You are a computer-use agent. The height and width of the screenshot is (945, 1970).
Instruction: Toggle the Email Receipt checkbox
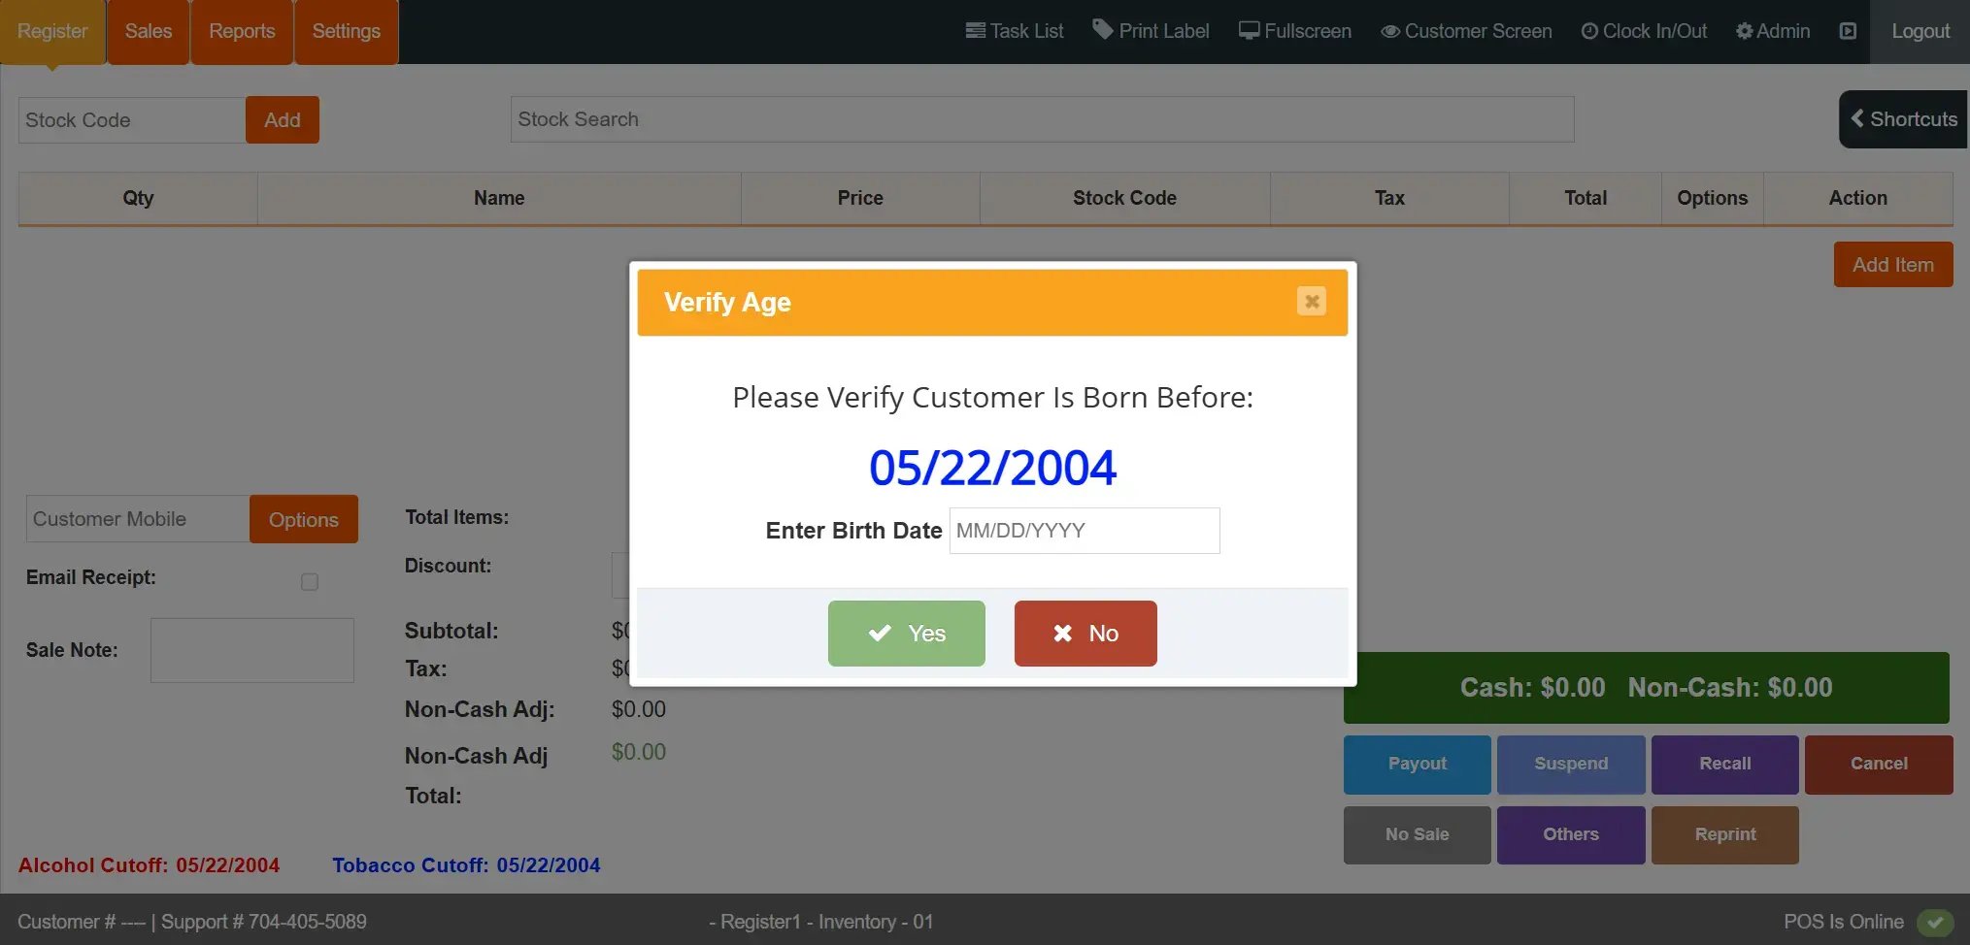(x=310, y=582)
